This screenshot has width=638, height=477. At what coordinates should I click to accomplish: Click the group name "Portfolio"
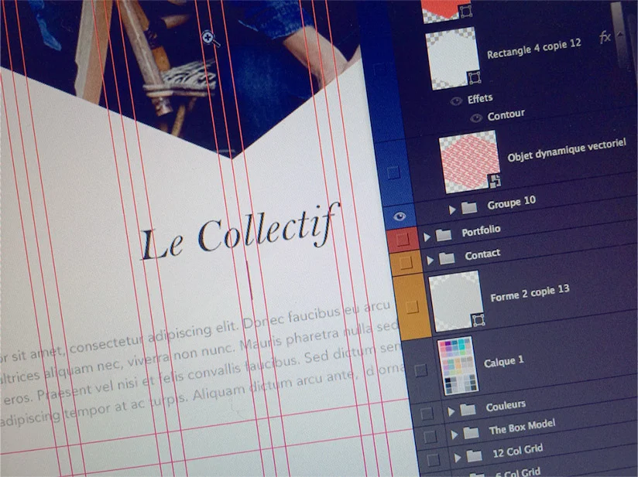(x=481, y=231)
